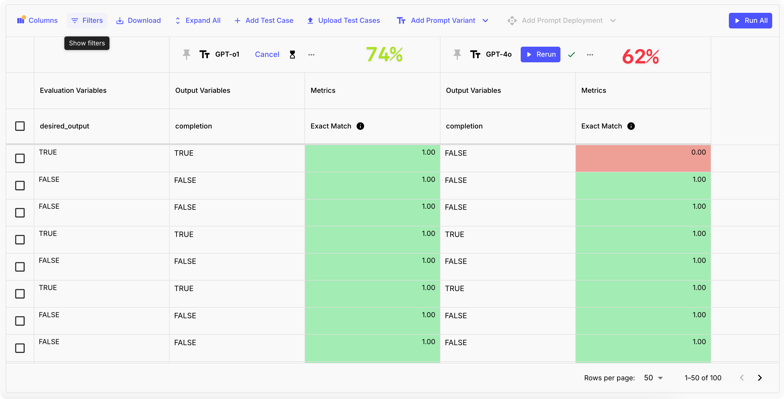Click info icon beside GPT-o1 Exact Match
The width and height of the screenshot is (784, 399).
click(x=360, y=126)
